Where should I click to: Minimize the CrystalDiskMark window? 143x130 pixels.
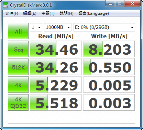click(x=110, y=4)
